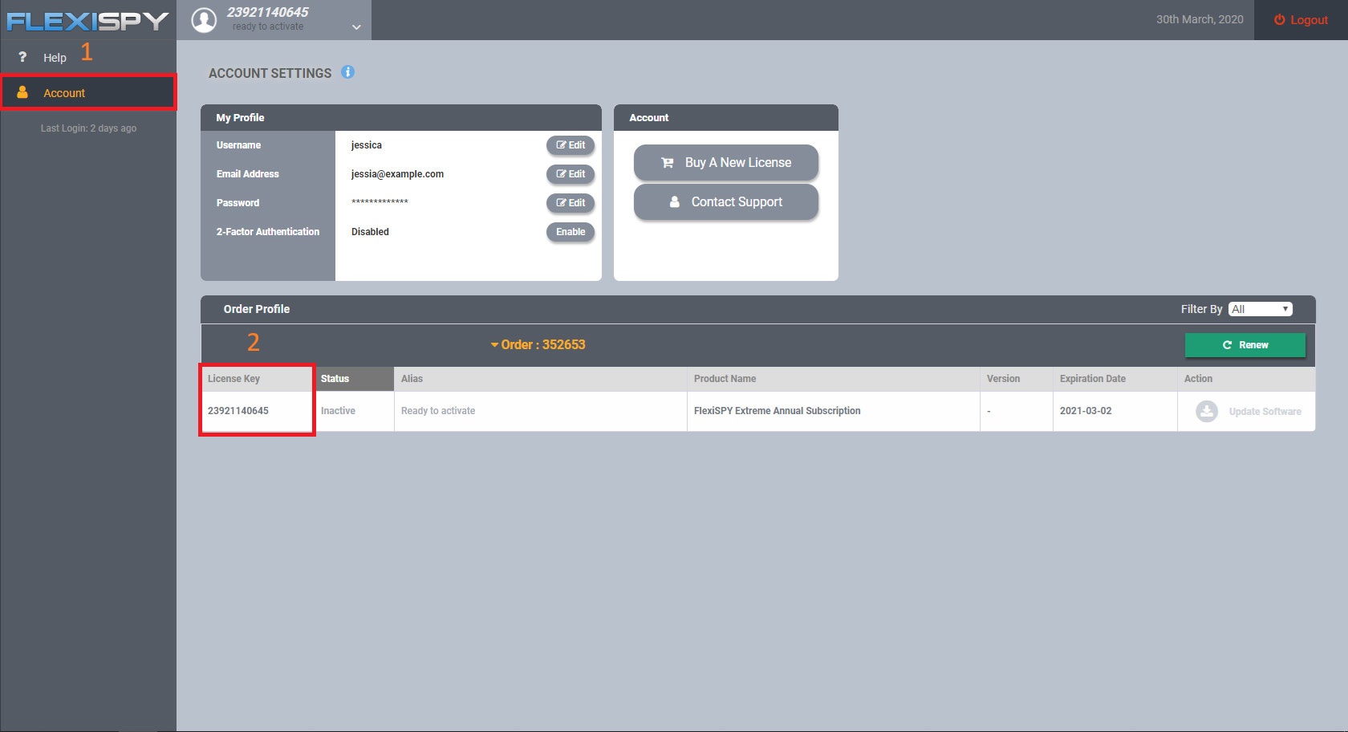Log out using the Logout button
Viewport: 1348px width, 732px height.
pyautogui.click(x=1301, y=20)
